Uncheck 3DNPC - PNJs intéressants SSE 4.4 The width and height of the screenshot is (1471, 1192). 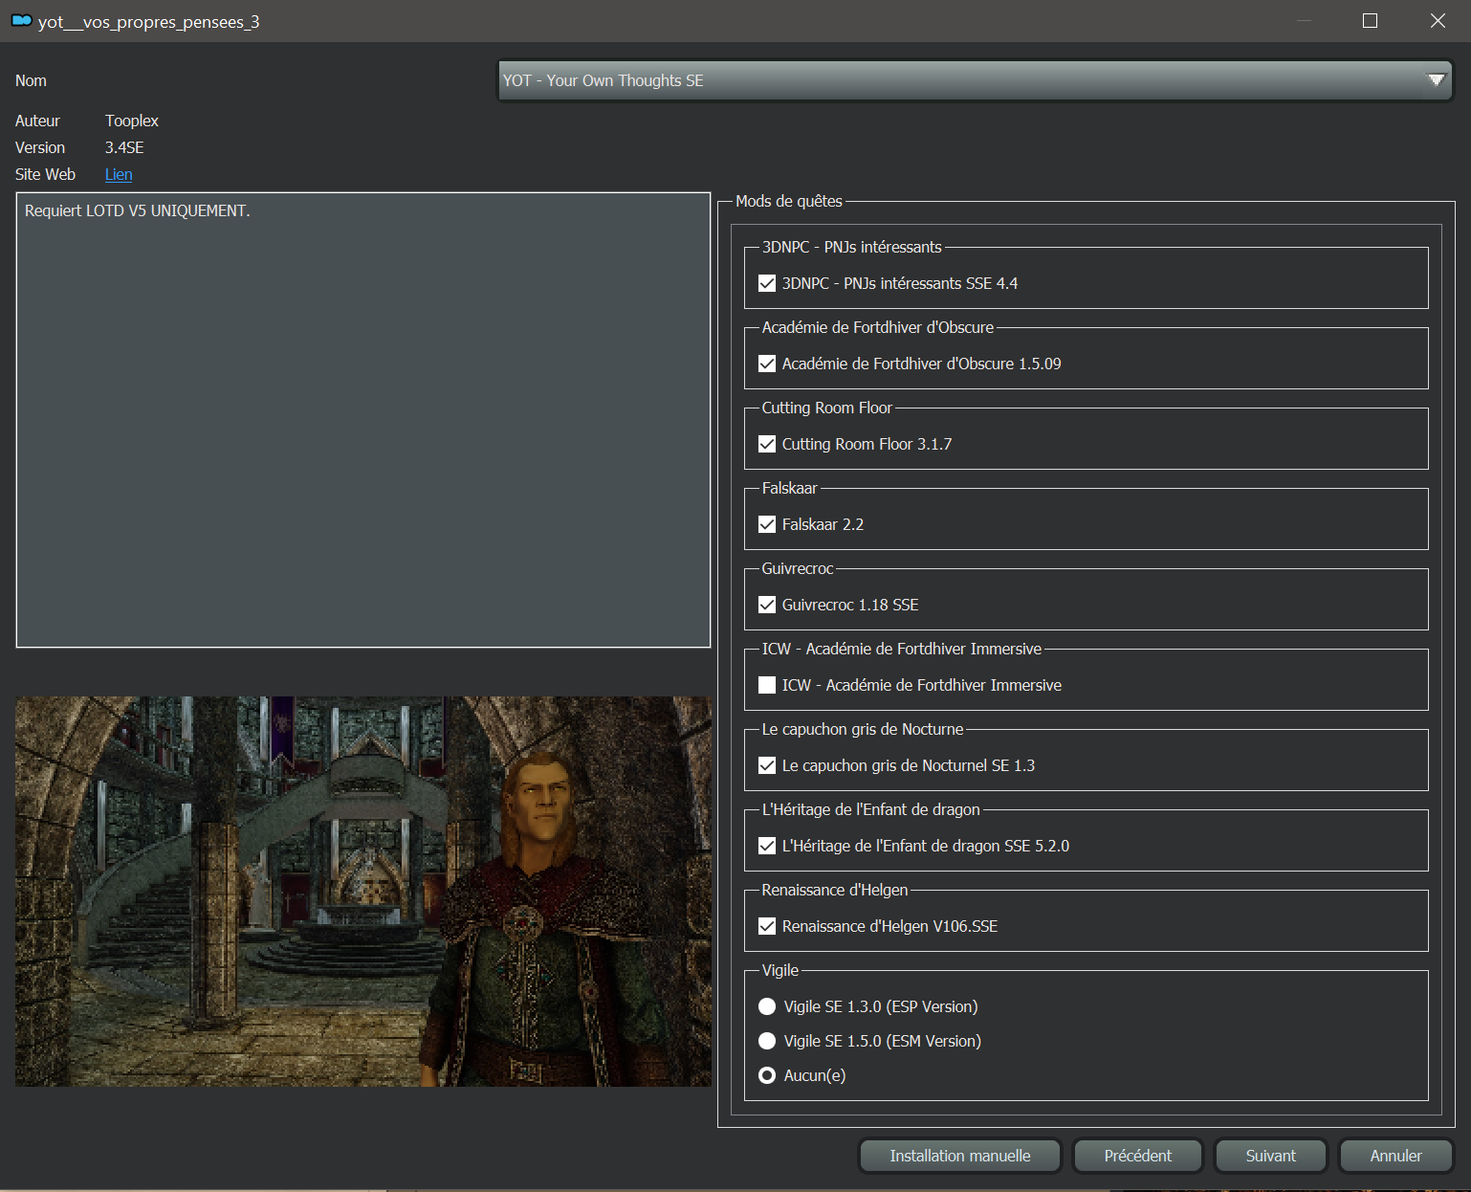766,283
